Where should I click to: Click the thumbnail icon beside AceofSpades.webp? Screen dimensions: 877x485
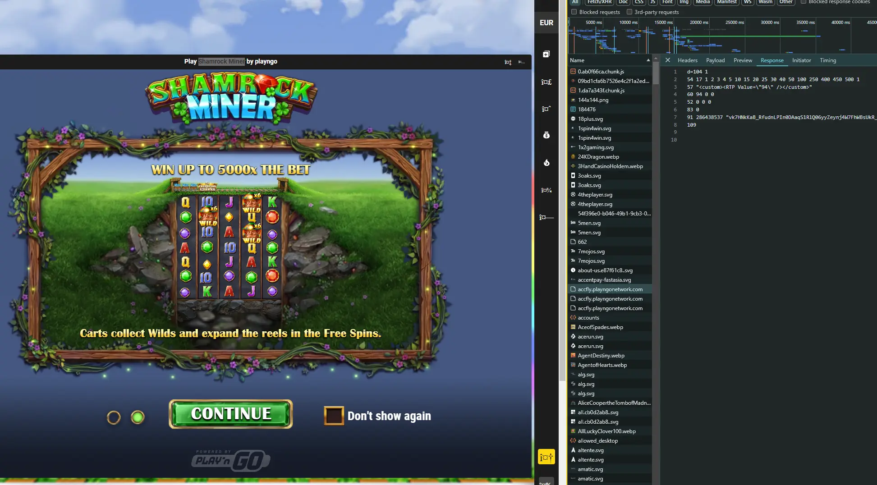573,327
